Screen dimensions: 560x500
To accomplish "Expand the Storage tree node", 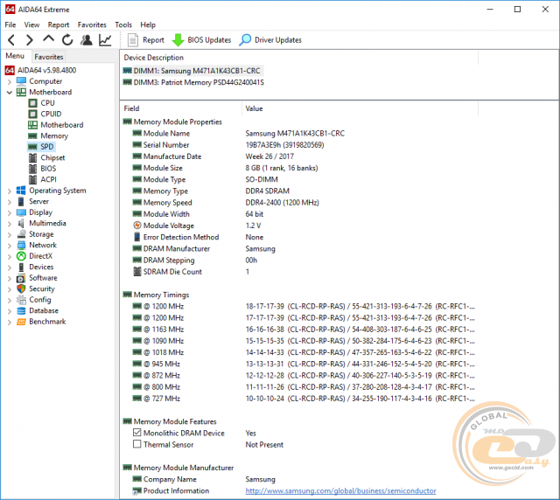I will click(x=10, y=235).
